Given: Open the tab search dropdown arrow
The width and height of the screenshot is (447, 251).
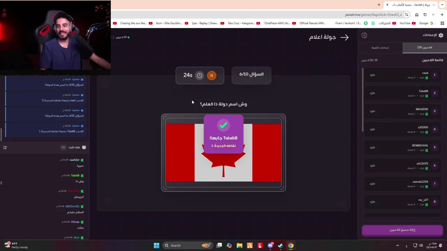Looking at the screenshot, I should pyautogui.click(x=442, y=5).
